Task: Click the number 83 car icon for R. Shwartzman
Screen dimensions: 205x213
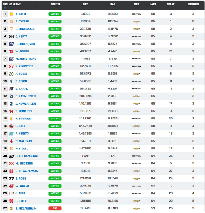Action: click(x=11, y=171)
